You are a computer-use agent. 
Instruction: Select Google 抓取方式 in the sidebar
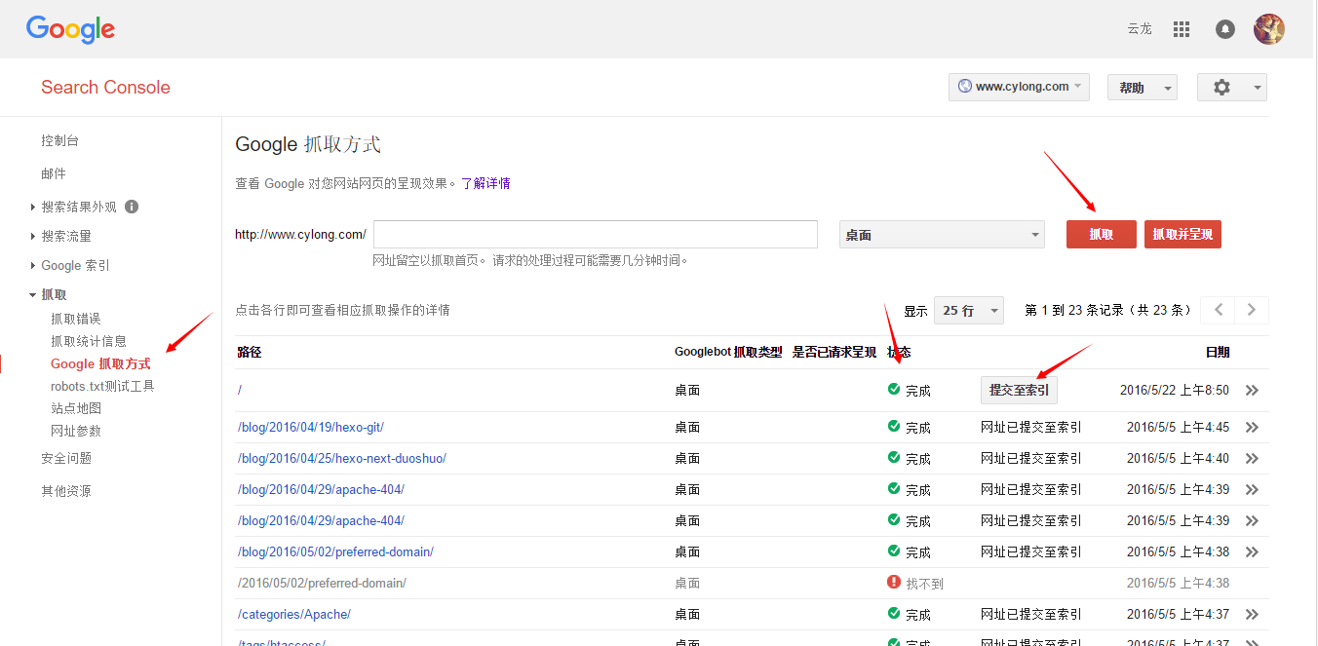coord(100,363)
